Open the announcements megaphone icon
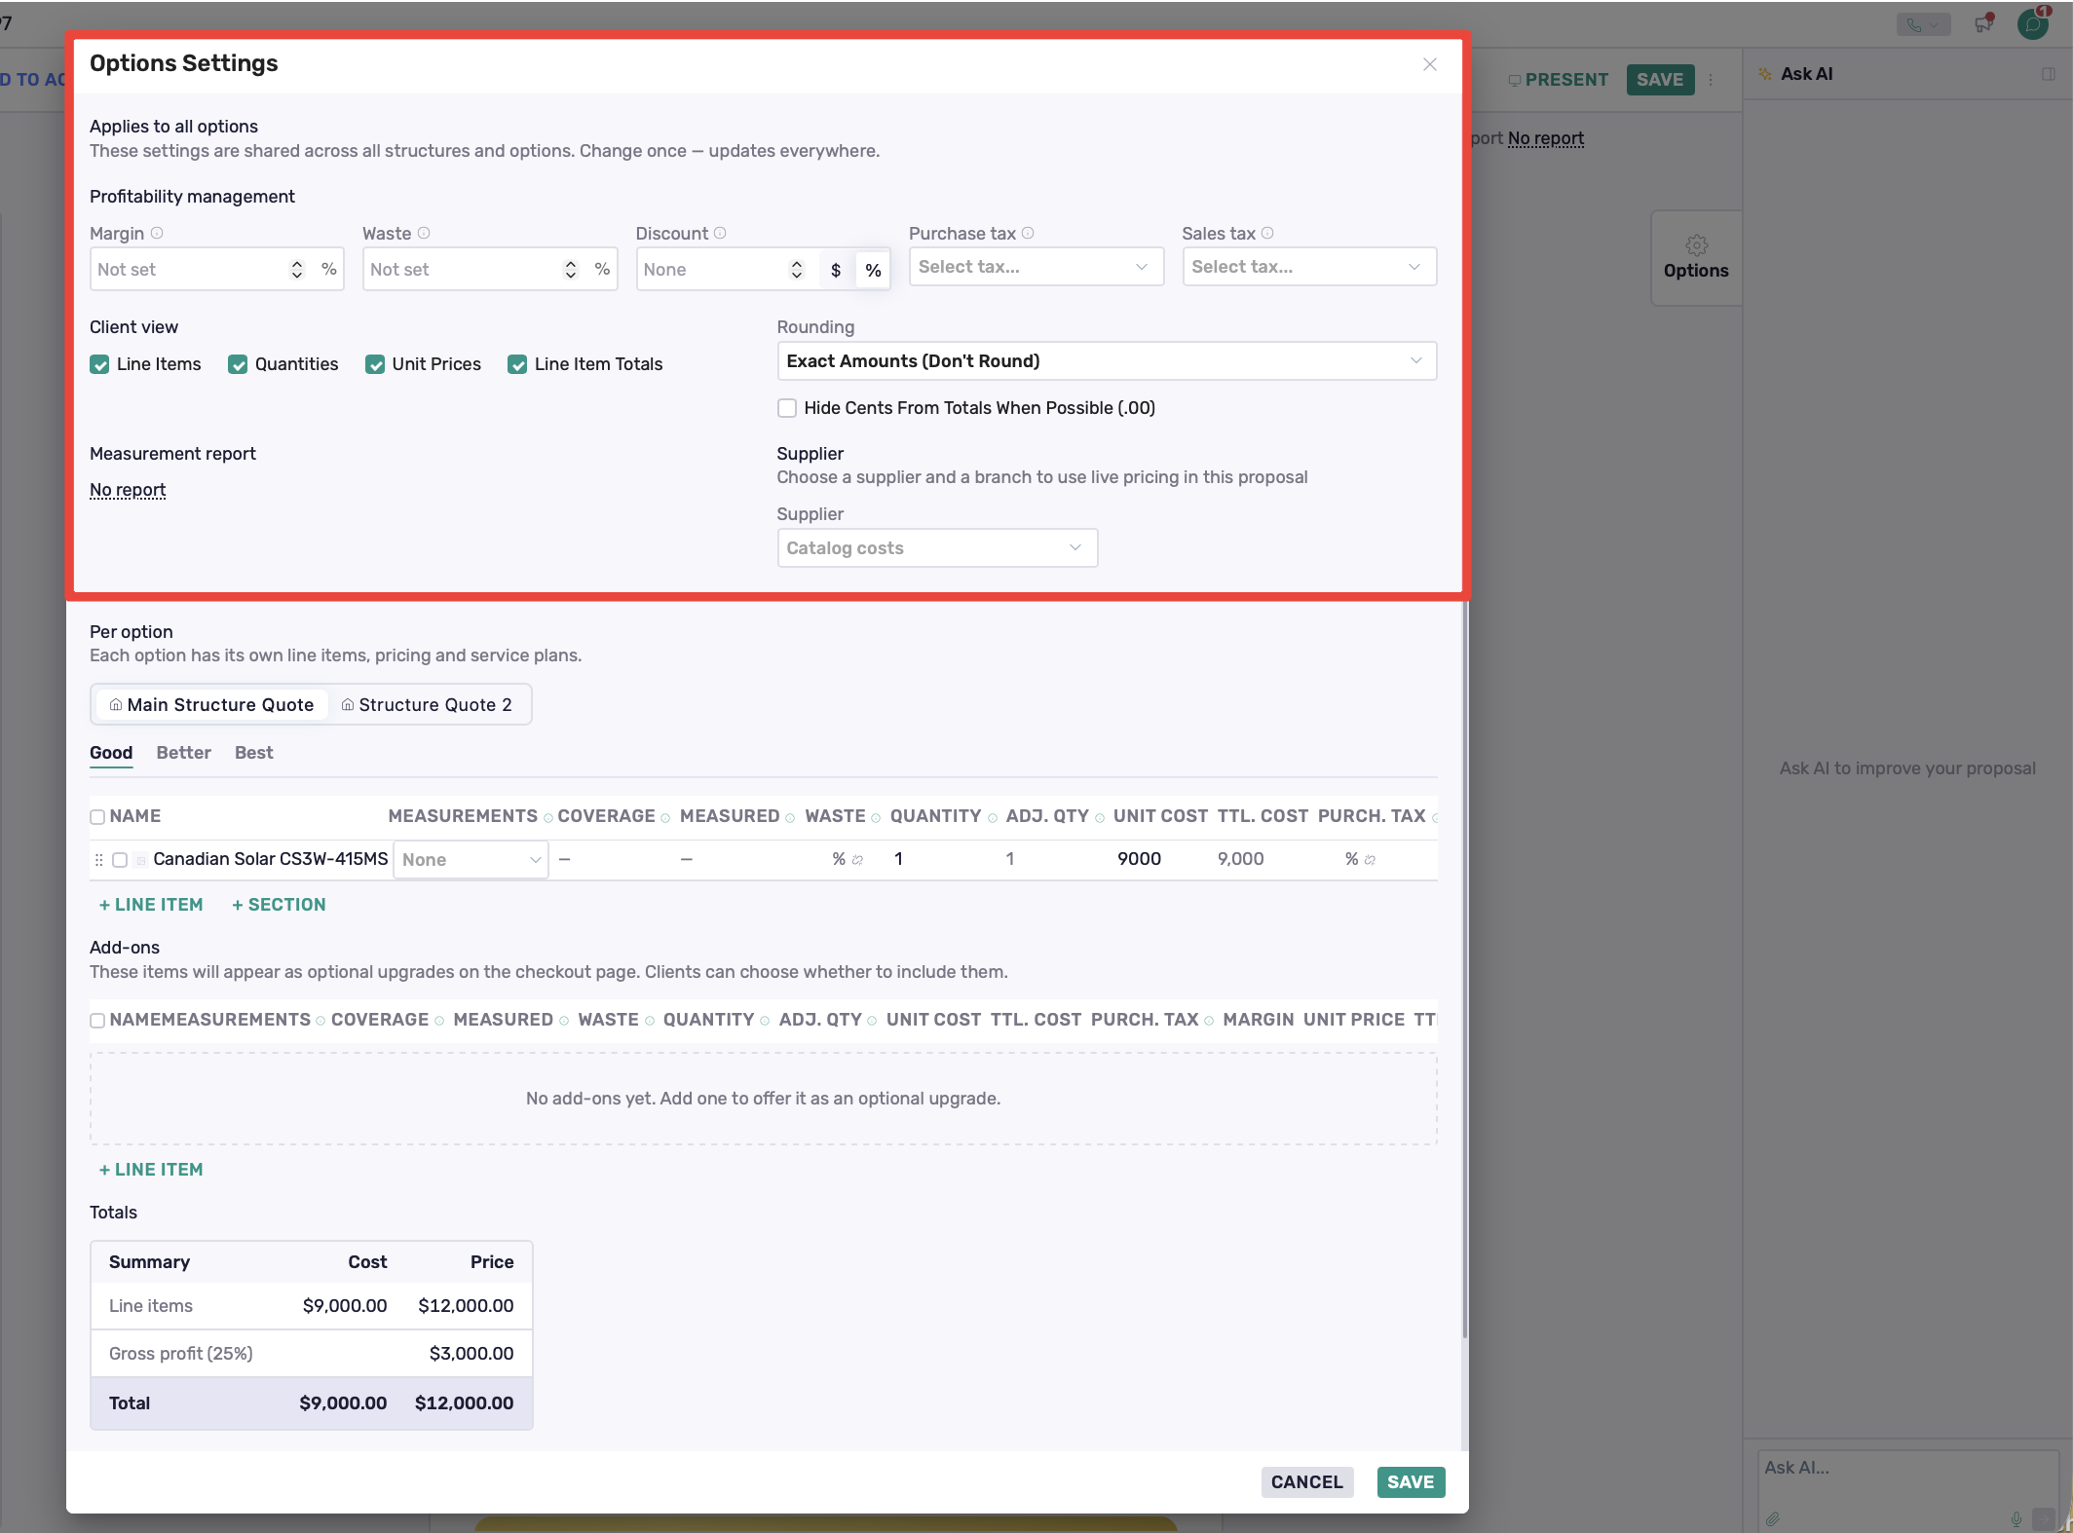Image resolution: width=2073 pixels, height=1533 pixels. pos(1984,23)
